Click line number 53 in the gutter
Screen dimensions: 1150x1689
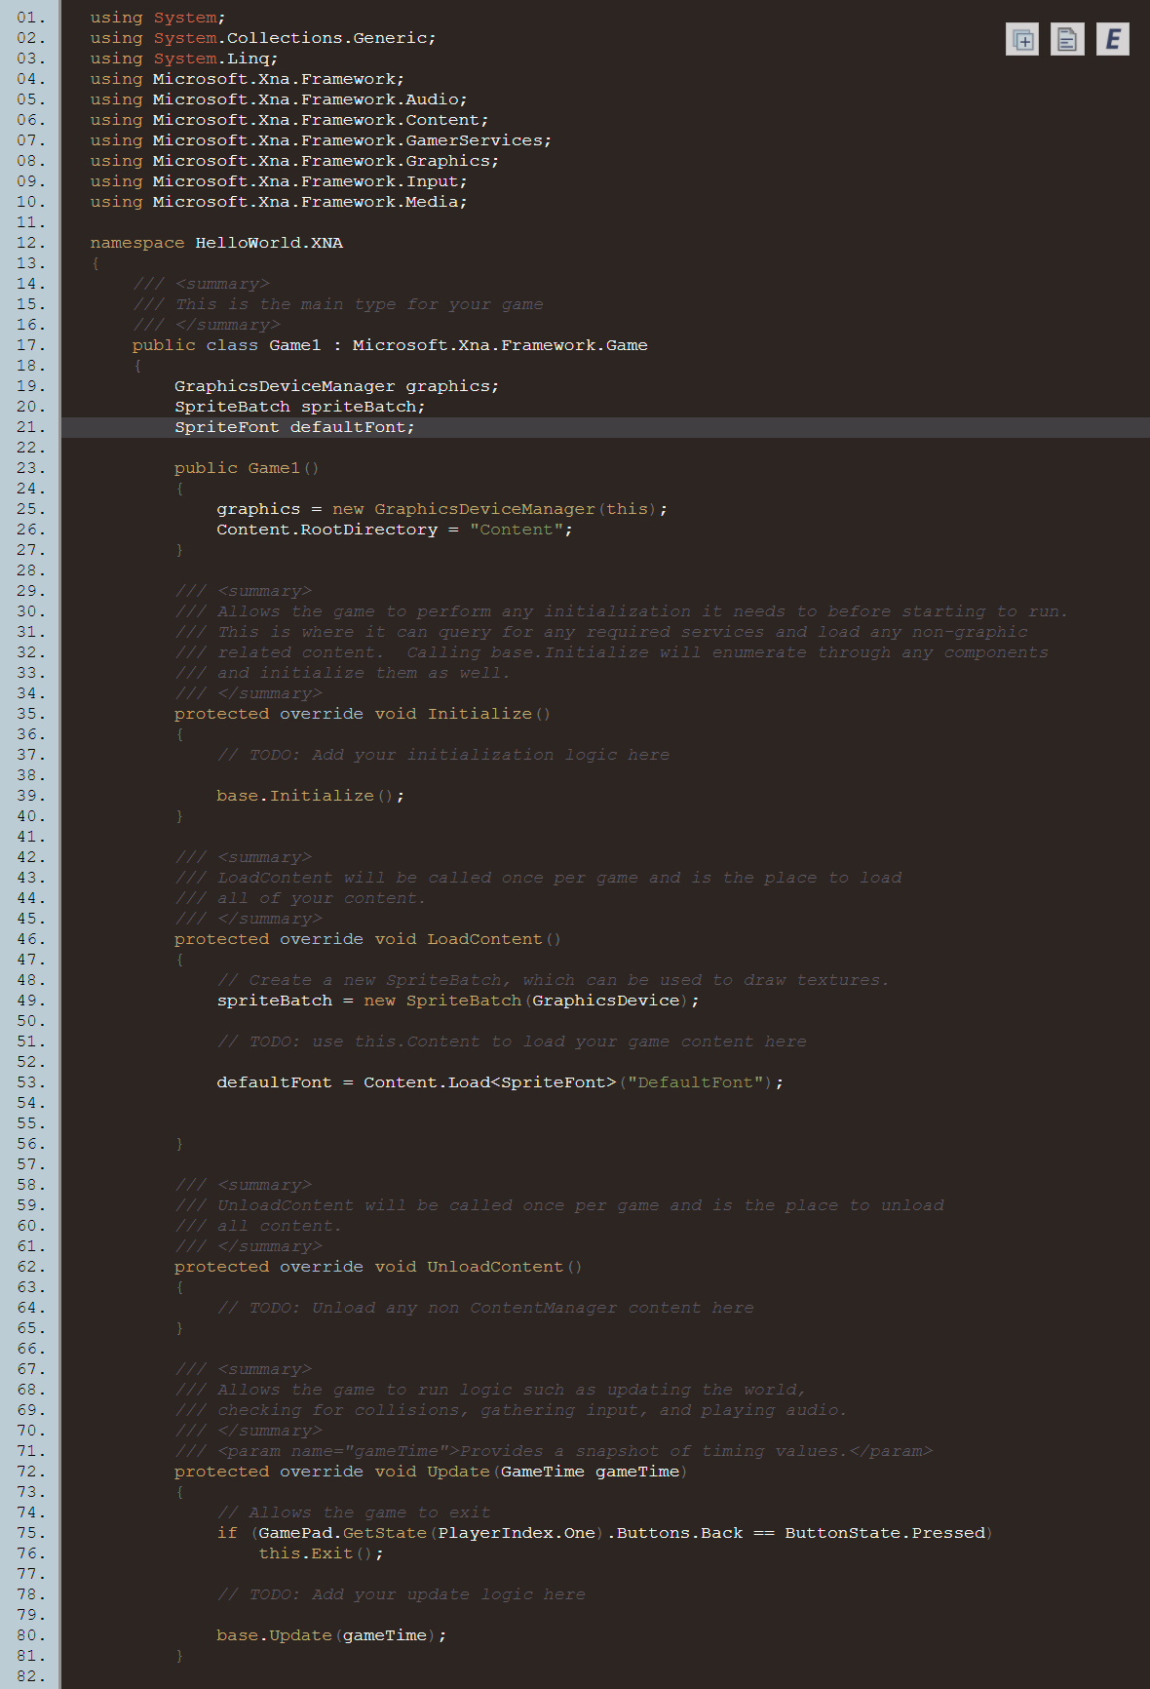[30, 1082]
